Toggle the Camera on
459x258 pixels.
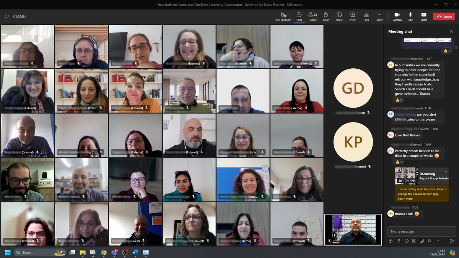(x=397, y=16)
